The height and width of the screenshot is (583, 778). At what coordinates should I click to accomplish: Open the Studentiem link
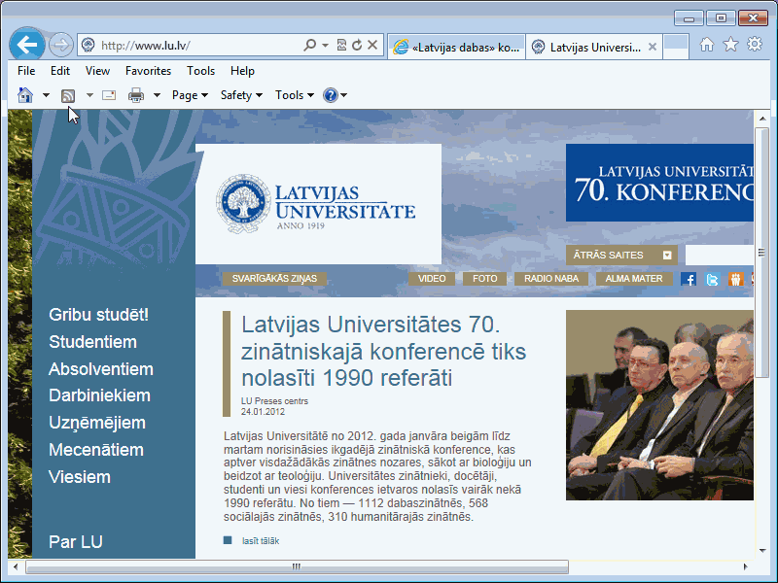[92, 342]
